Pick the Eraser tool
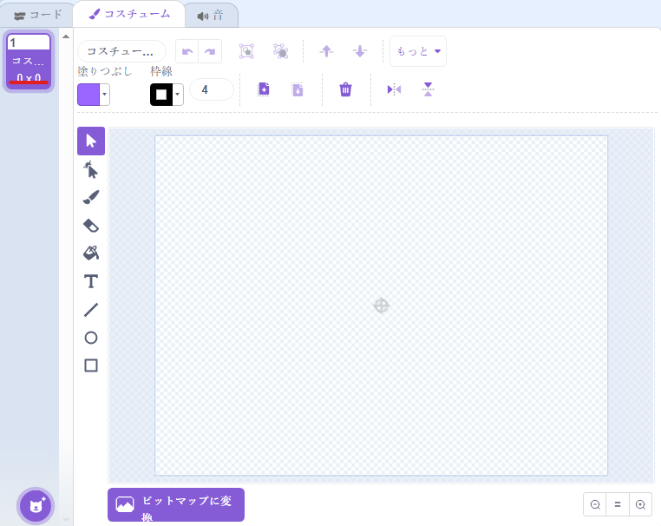This screenshot has width=661, height=526. 91,226
